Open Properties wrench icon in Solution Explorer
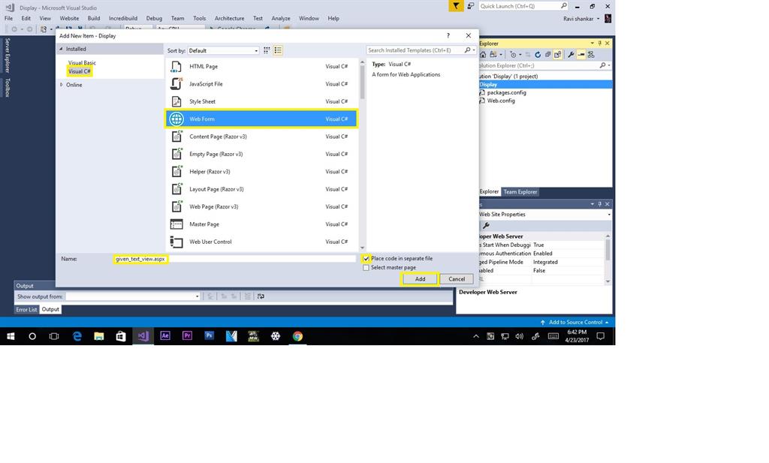This screenshot has width=769, height=463. tap(571, 54)
